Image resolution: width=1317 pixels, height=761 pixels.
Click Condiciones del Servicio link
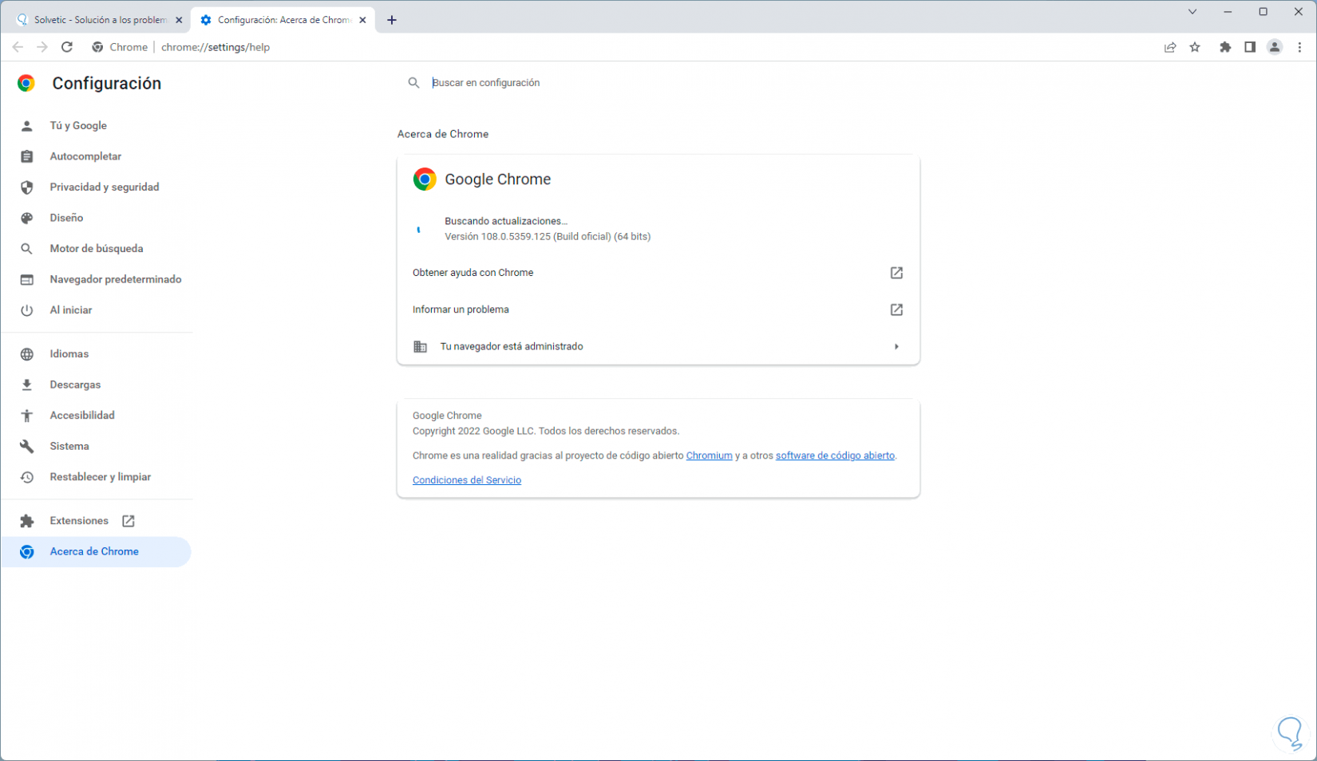point(466,480)
